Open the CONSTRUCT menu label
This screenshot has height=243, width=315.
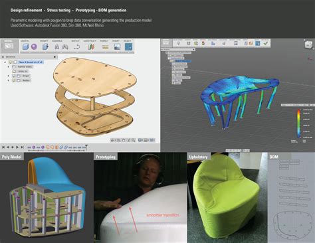click(x=90, y=41)
